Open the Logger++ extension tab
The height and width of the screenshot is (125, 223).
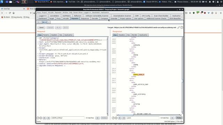pos(43,16)
